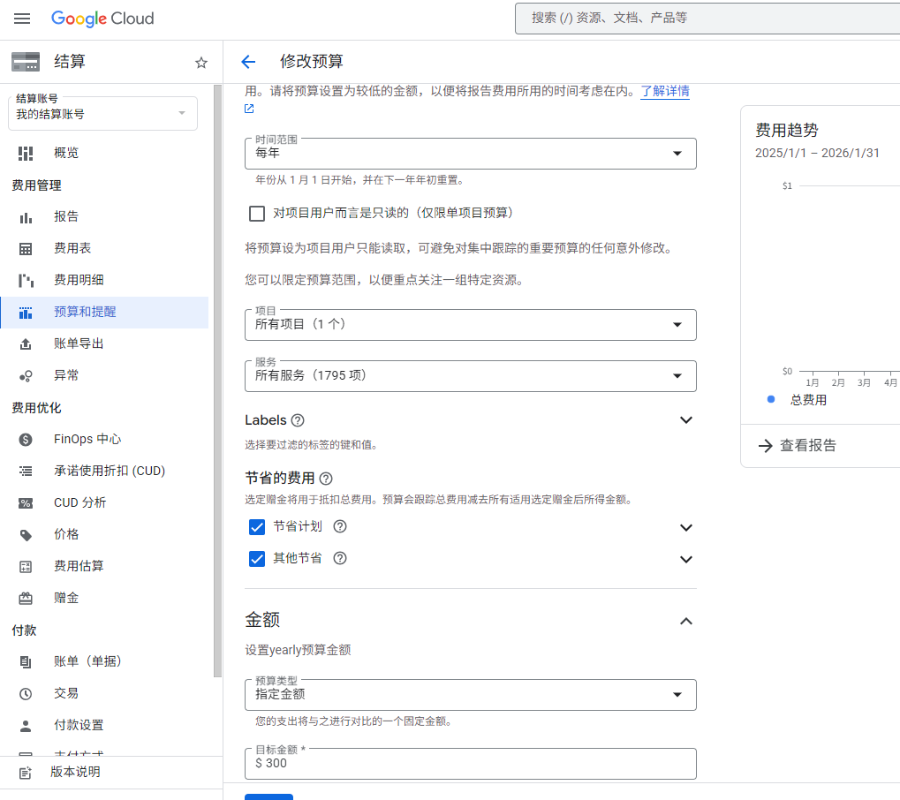
Task: Expand the Labels section
Action: pyautogui.click(x=686, y=419)
